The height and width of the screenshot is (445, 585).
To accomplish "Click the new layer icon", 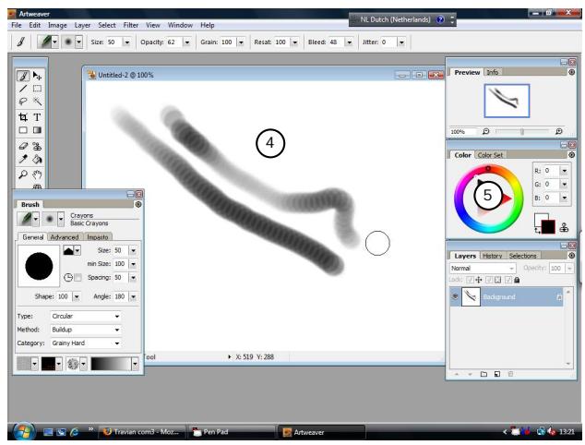I will [x=497, y=374].
